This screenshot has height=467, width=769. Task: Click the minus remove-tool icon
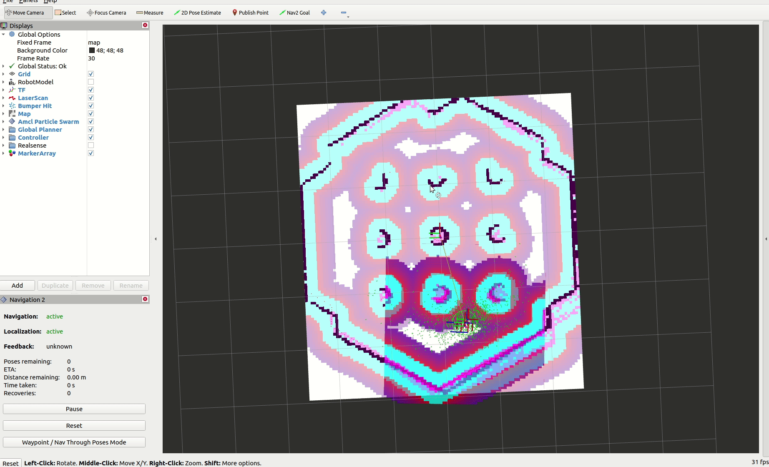(x=344, y=13)
